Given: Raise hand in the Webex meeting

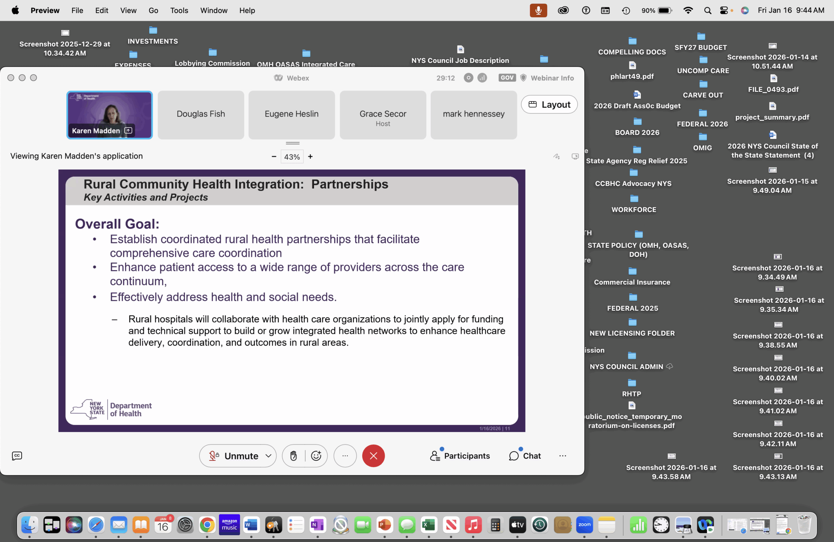Looking at the screenshot, I should click(294, 455).
